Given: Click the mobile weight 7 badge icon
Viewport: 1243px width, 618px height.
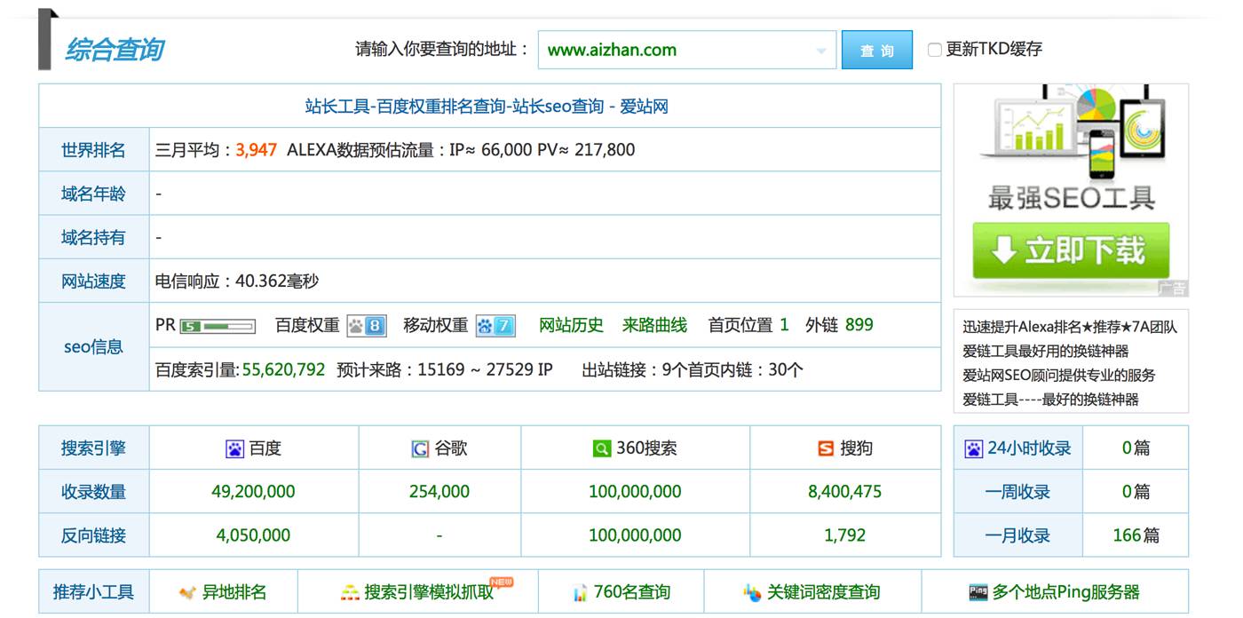Looking at the screenshot, I should [495, 326].
